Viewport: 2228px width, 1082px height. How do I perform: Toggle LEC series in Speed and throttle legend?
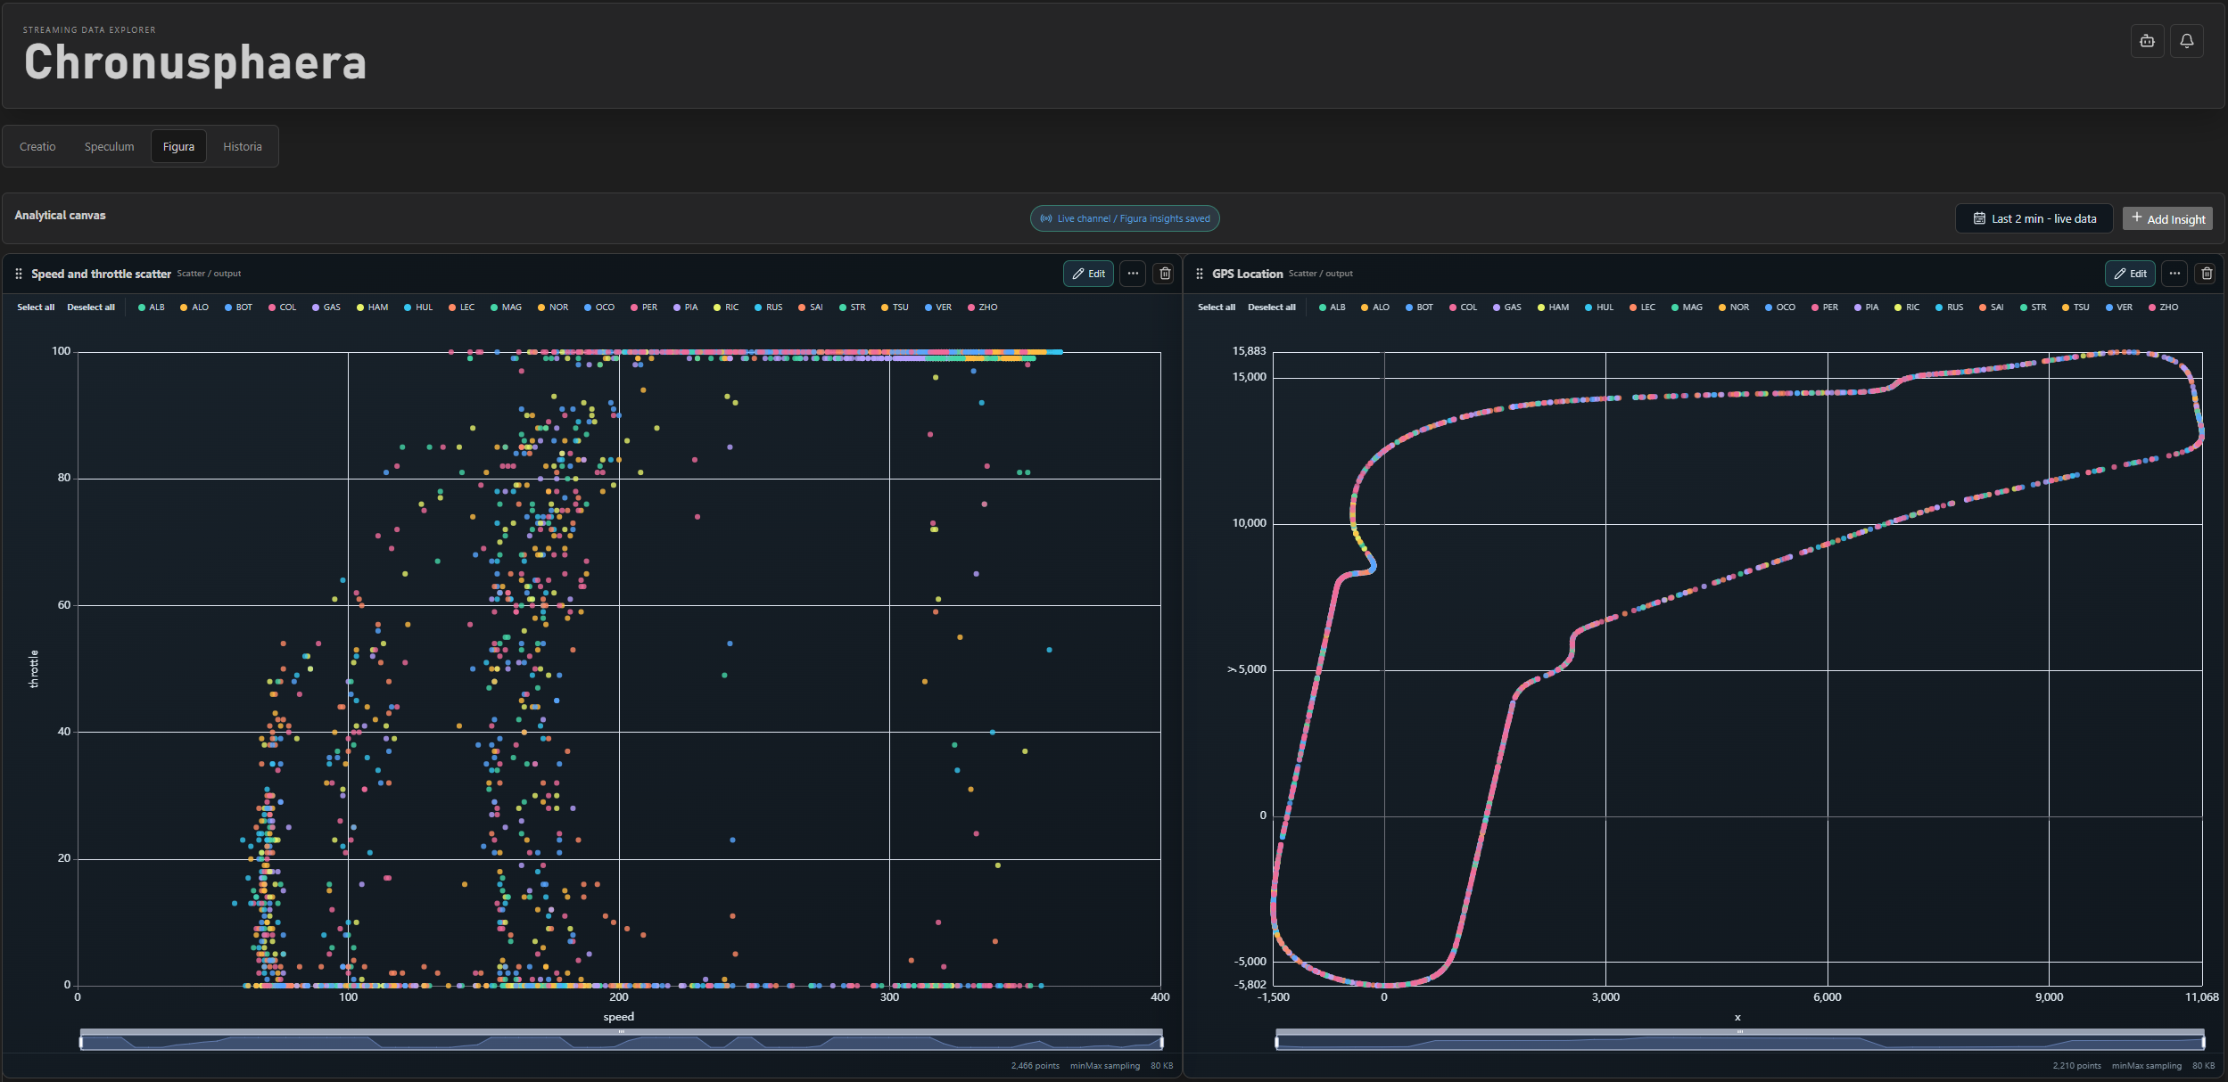(x=461, y=307)
